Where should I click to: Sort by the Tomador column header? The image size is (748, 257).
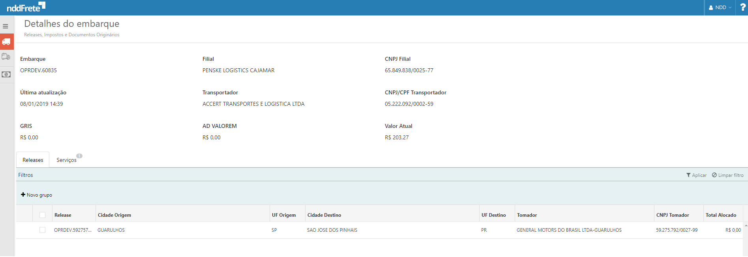pos(527,215)
